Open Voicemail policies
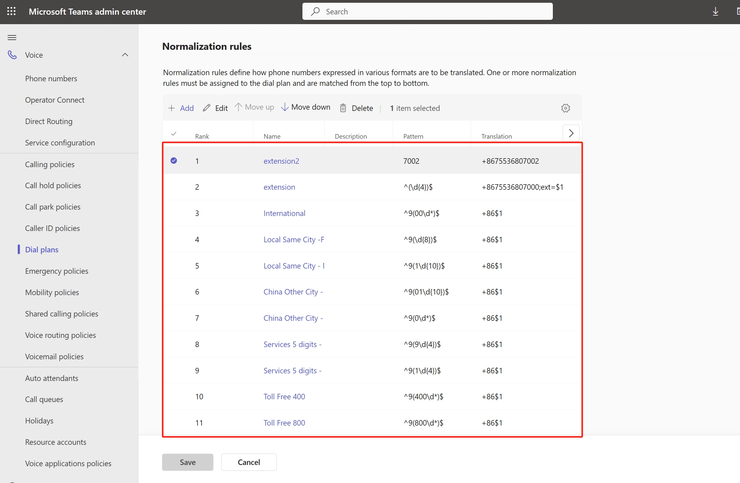The image size is (740, 483). click(54, 357)
